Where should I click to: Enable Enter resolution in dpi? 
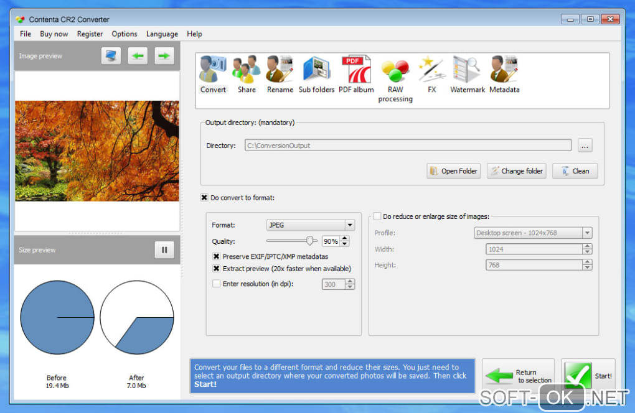click(216, 284)
